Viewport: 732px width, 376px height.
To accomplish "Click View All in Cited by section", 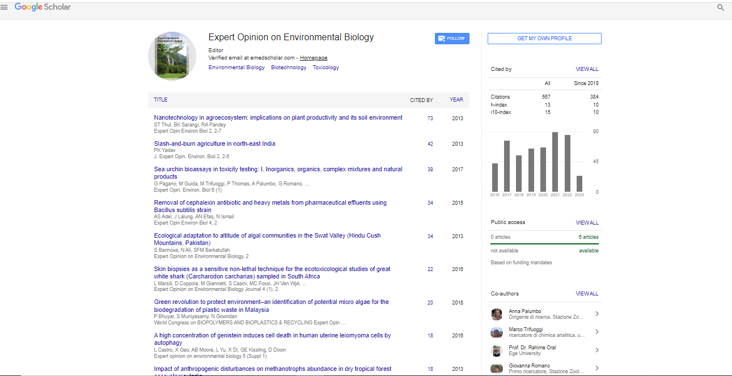I will click(587, 69).
